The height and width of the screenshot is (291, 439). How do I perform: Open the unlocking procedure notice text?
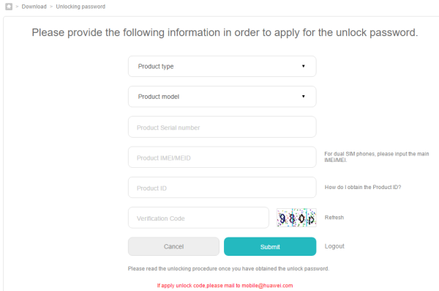228,268
